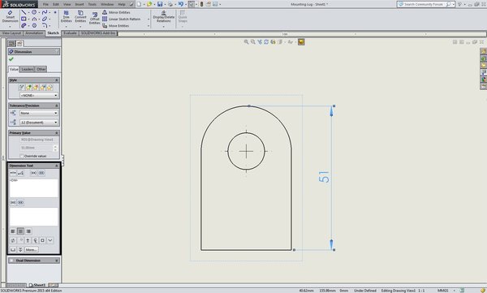Select the Smart Dimension tool
This screenshot has height=293, width=487.
tap(10, 16)
